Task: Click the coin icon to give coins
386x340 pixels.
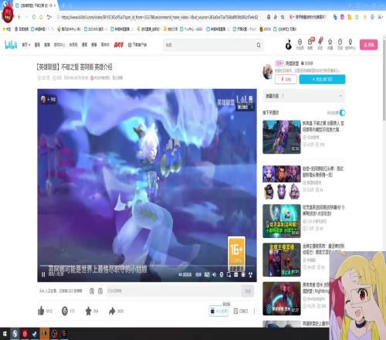Action: (x=65, y=311)
